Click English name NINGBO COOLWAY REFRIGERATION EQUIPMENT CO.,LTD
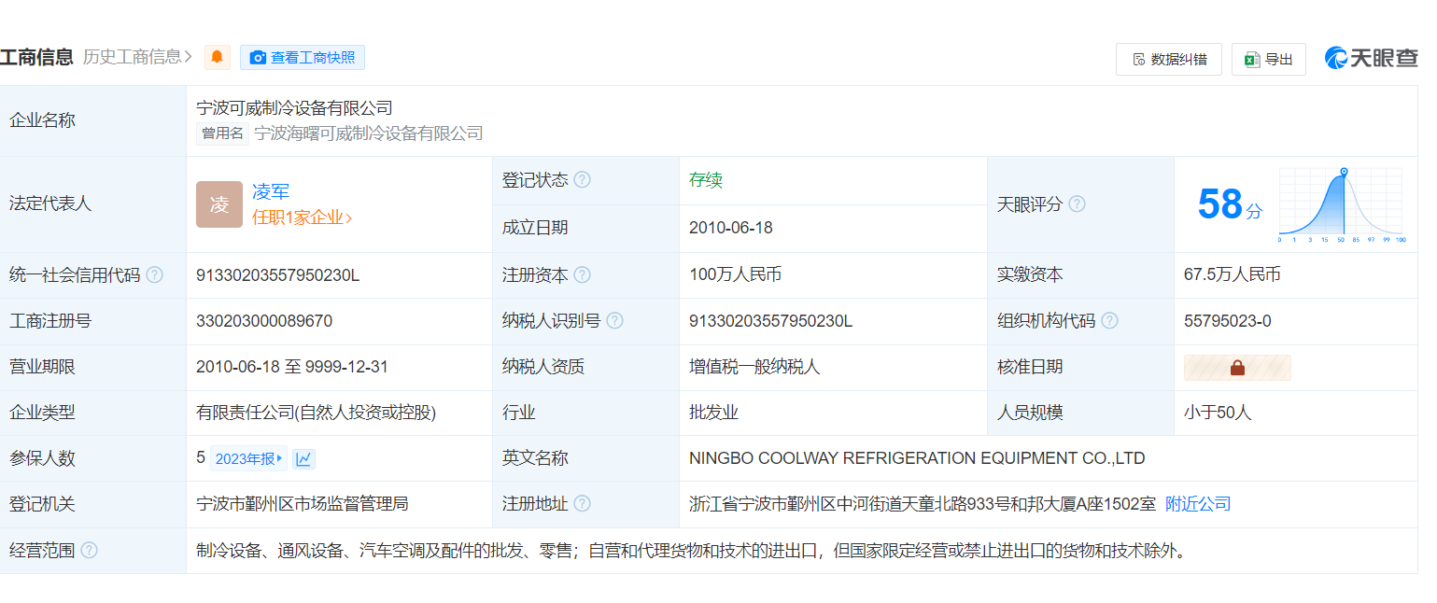 point(917,458)
